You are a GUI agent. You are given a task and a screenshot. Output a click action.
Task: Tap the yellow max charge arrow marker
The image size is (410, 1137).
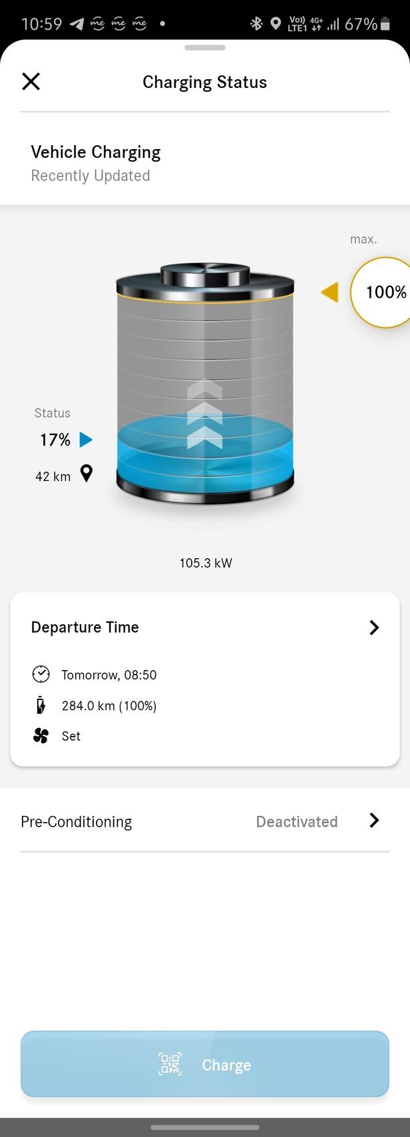click(330, 292)
